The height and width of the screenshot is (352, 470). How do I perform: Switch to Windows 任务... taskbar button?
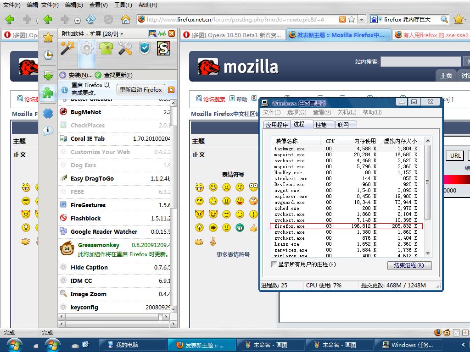click(408, 345)
